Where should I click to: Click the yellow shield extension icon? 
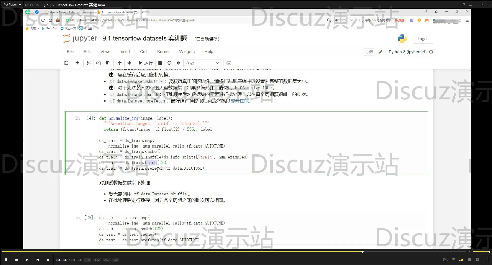pos(419,20)
